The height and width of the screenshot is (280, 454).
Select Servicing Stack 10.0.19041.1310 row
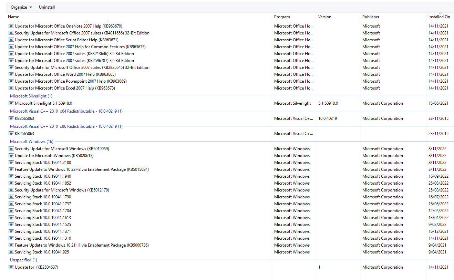(x=230, y=238)
